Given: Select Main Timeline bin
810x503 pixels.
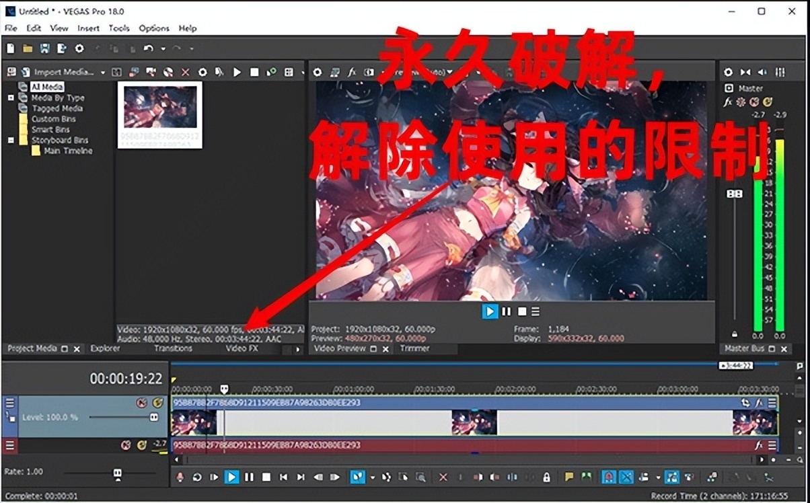Looking at the screenshot, I should pyautogui.click(x=68, y=151).
